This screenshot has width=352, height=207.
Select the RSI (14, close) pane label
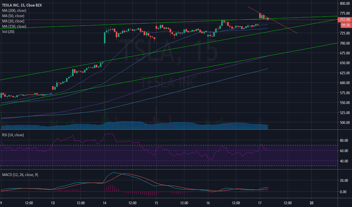(13, 135)
